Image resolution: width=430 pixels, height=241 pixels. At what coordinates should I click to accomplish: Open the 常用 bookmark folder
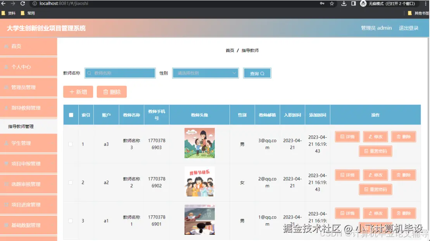point(28,13)
